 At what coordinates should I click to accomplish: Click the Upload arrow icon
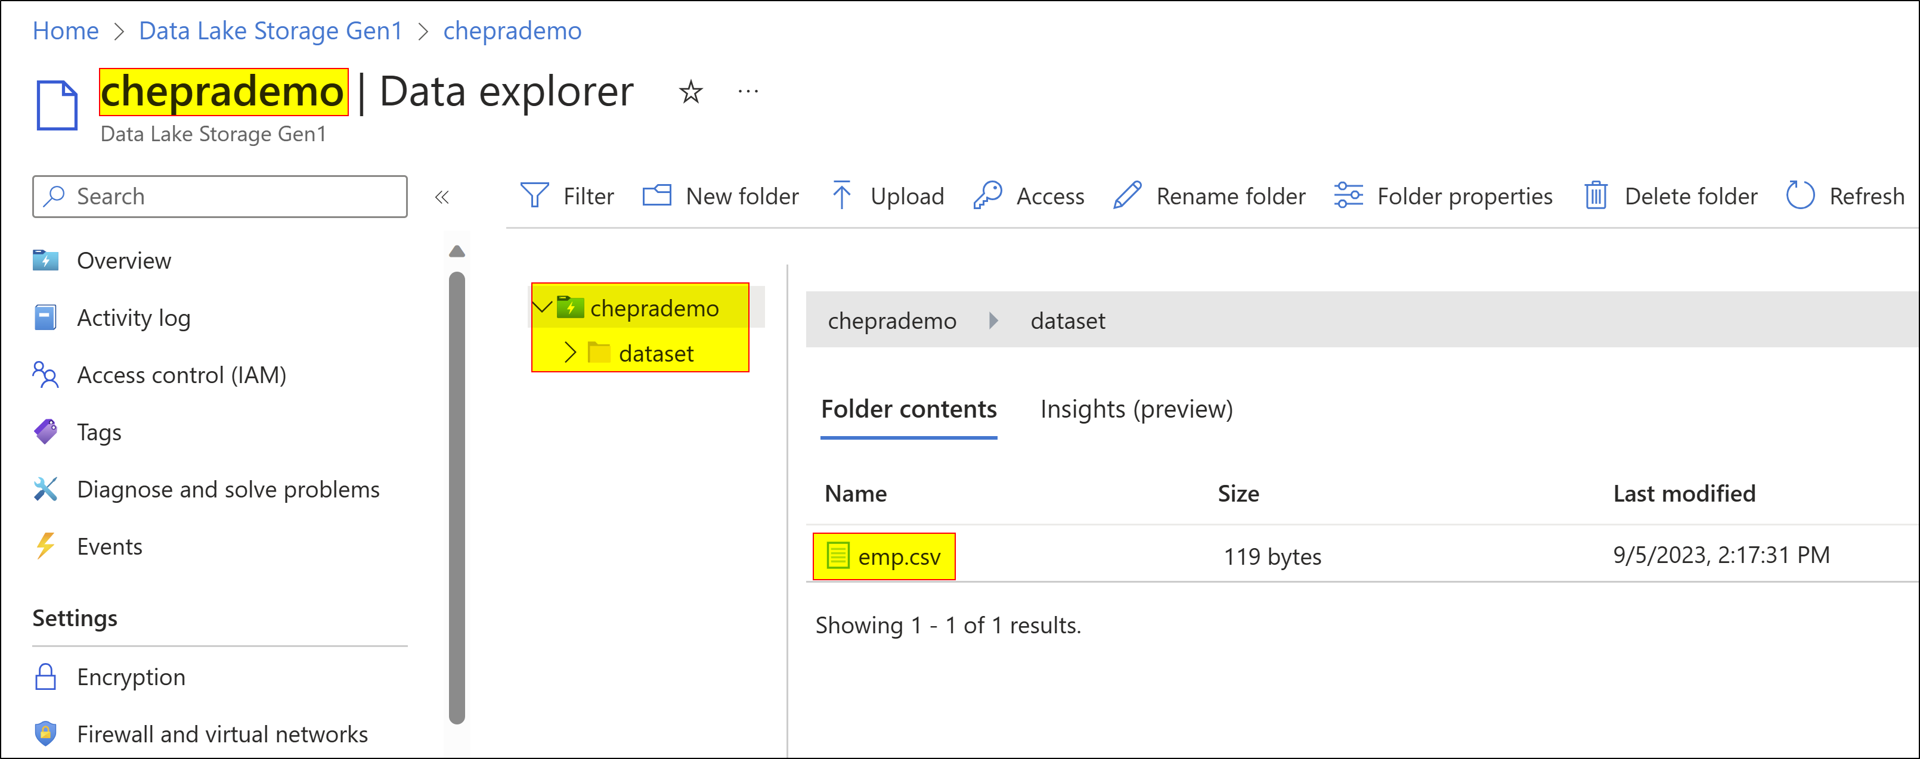tap(841, 196)
